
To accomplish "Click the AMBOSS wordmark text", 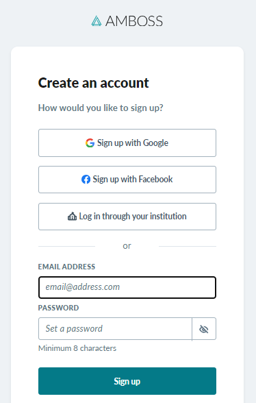I will tap(134, 21).
